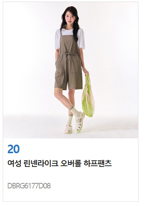The width and height of the screenshot is (156, 206).
Task: Click the white t-shirt sleeve in the photo
Action: [82, 39]
